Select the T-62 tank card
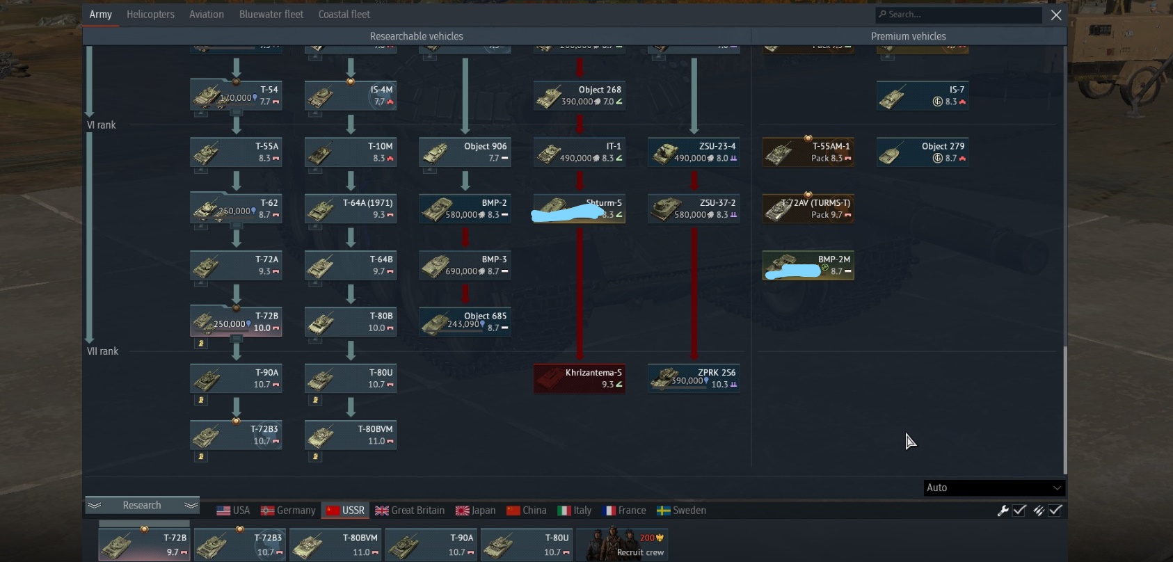The height and width of the screenshot is (562, 1173). coord(236,209)
